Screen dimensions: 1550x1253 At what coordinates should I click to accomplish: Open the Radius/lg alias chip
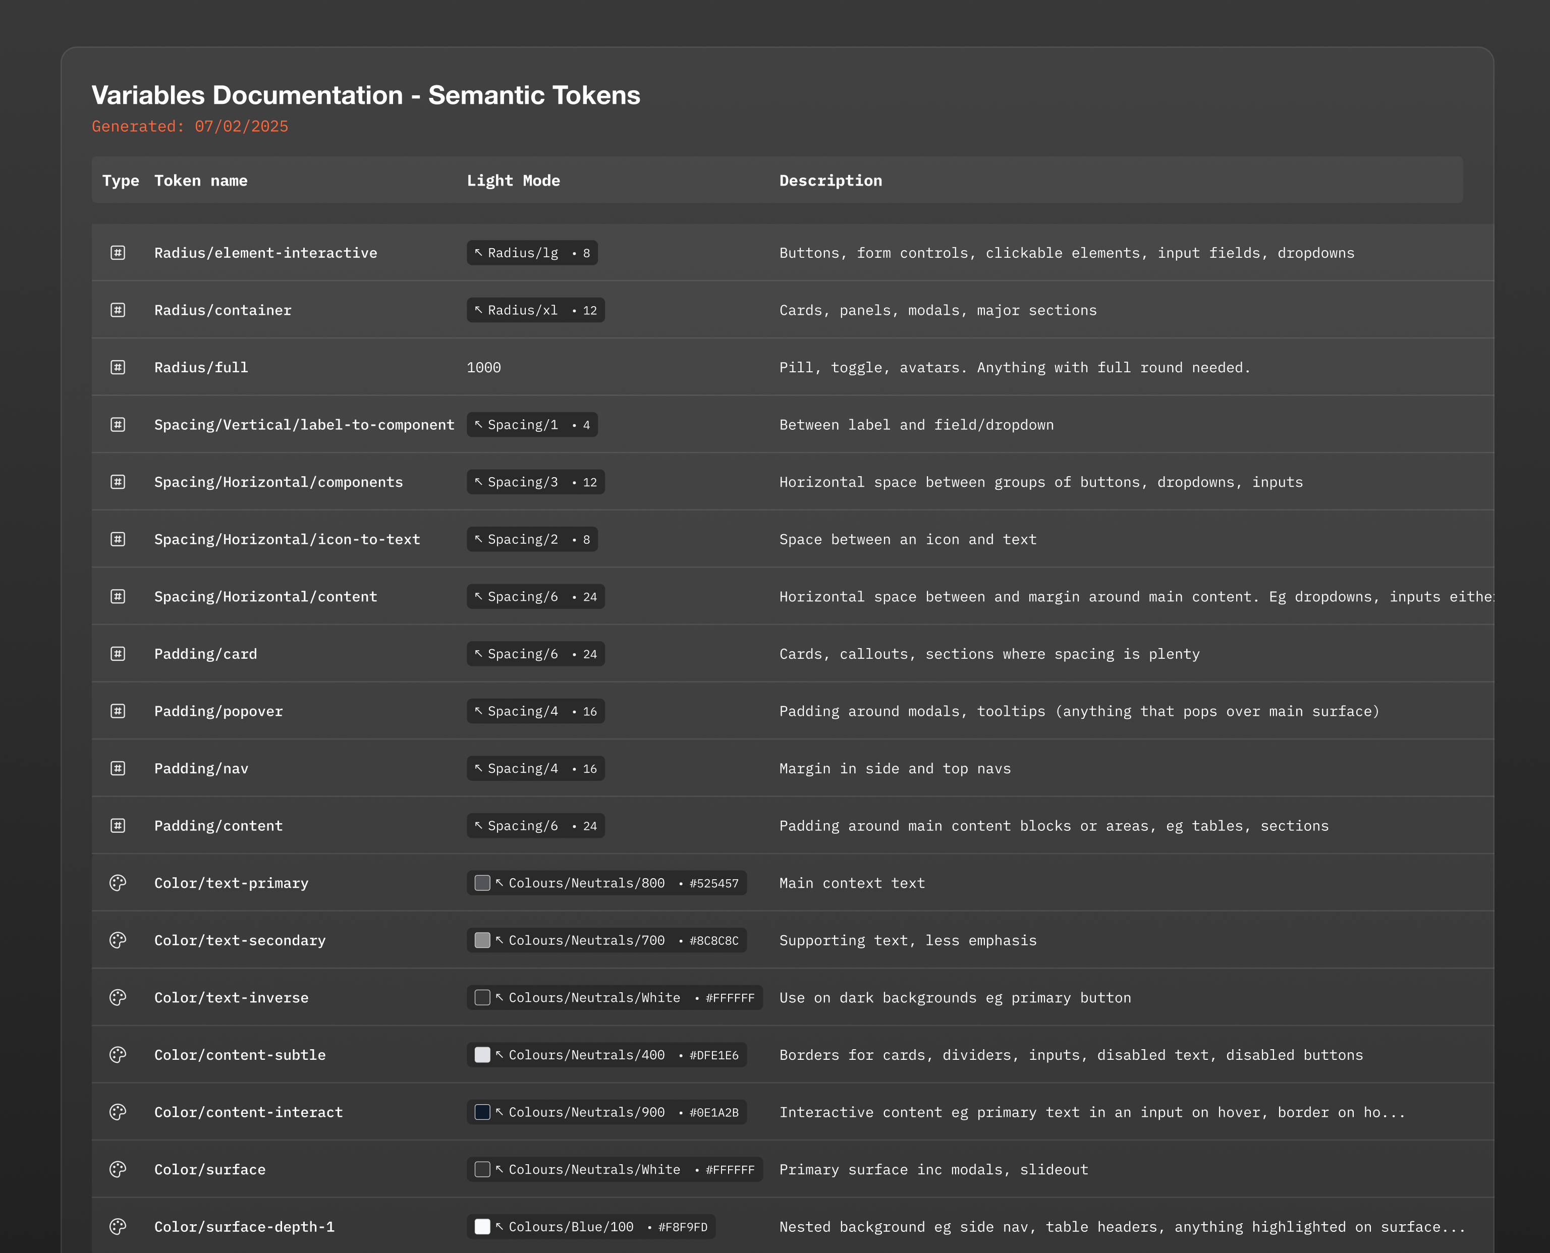[x=531, y=253]
